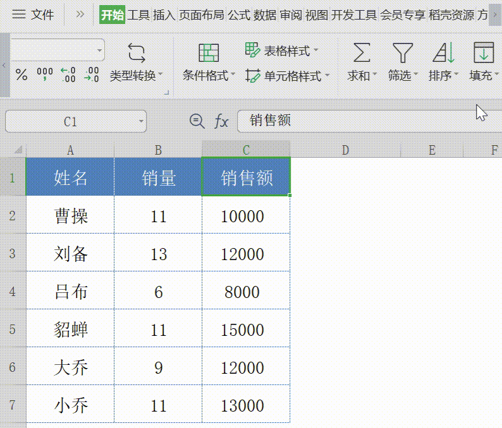
Task: Click the 姓名 header cell
Action: pyautogui.click(x=70, y=177)
